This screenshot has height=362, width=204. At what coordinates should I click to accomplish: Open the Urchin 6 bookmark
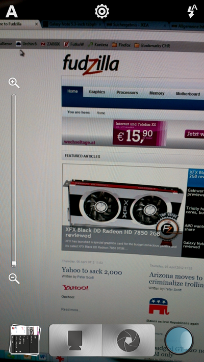26,44
